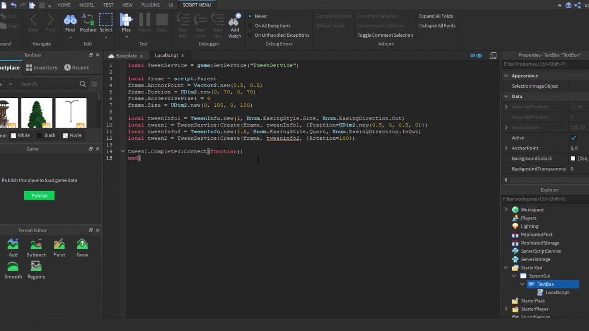
Task: Expand the AnchorPoint property
Action: tap(506, 148)
